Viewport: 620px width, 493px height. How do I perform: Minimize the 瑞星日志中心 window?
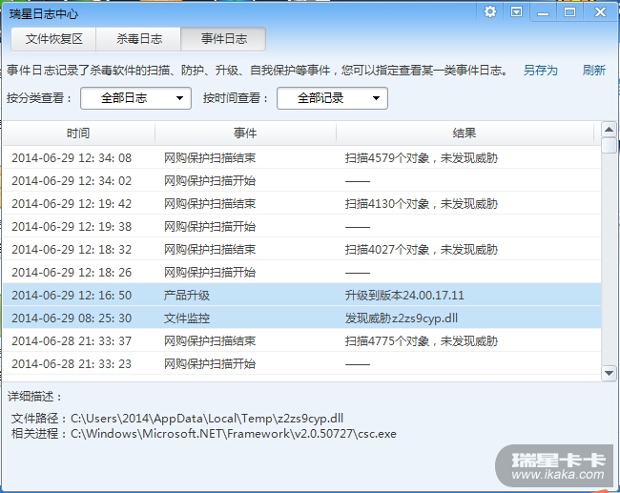544,12
